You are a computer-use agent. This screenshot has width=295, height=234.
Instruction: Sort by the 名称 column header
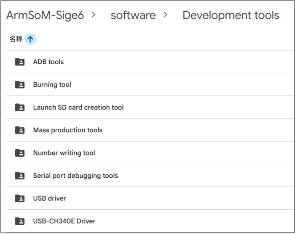[x=16, y=39]
